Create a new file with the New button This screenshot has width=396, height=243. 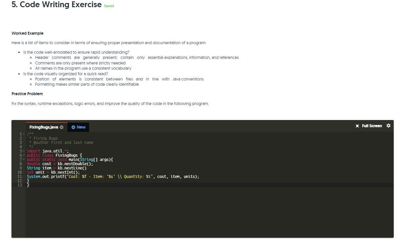[78, 127]
